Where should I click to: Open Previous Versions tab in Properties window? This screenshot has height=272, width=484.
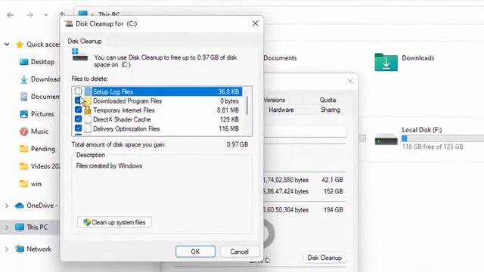pos(275,100)
